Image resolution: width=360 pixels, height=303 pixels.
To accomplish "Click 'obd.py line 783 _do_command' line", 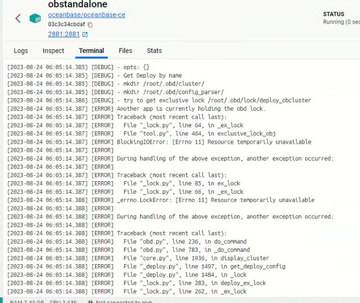I will tap(128, 250).
